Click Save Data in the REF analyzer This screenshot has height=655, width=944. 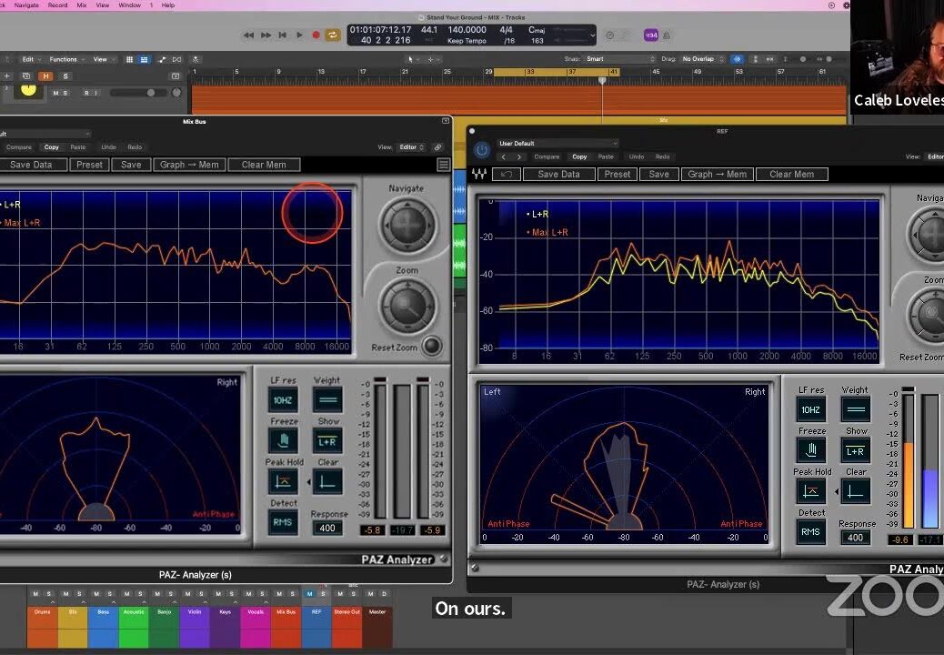(x=558, y=174)
